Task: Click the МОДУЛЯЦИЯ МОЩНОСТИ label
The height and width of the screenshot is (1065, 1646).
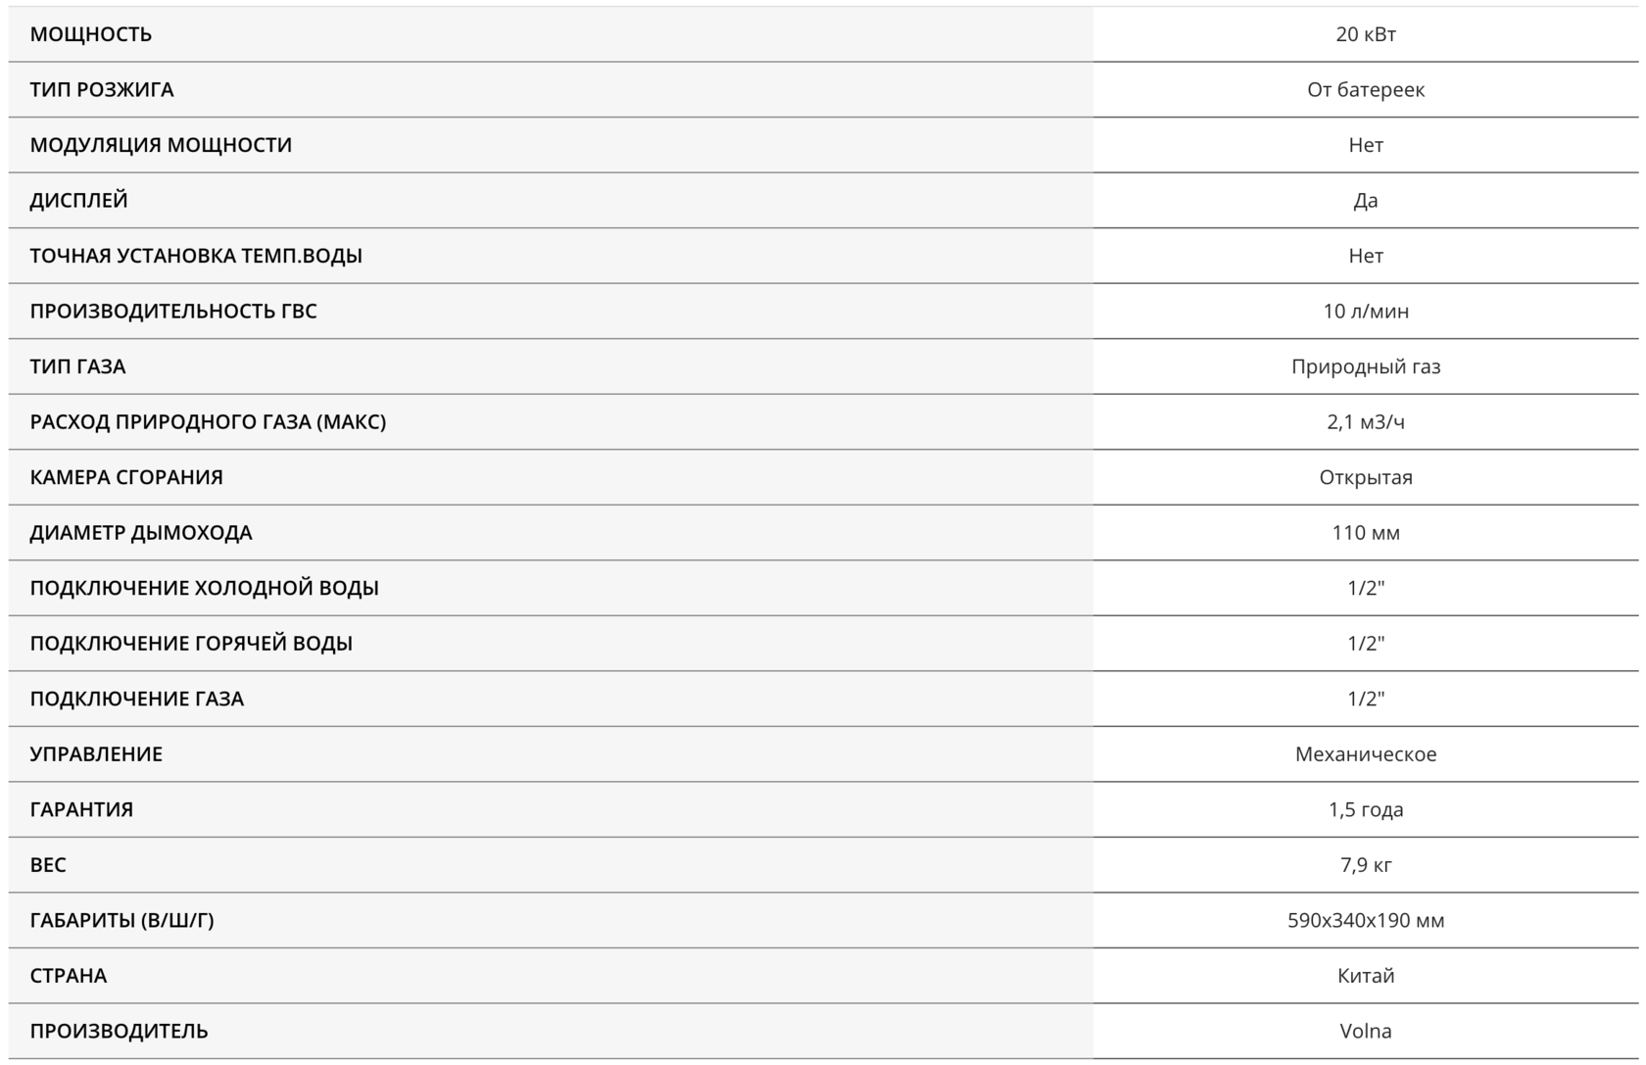Action: pos(161,145)
